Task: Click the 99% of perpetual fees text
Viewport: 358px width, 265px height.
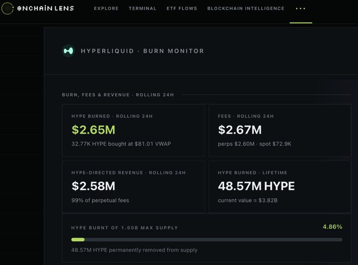Action: point(100,200)
